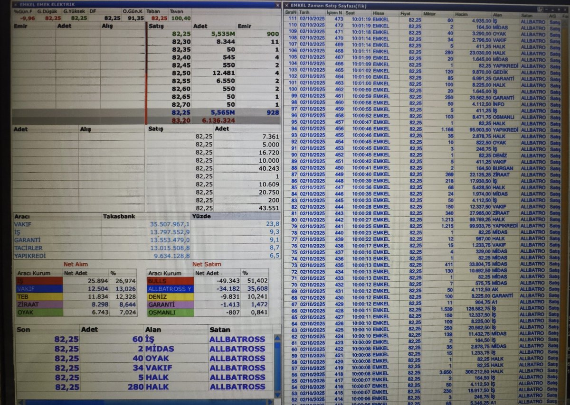Click the Net Satım heading
The height and width of the screenshot is (405, 570).
(x=206, y=264)
